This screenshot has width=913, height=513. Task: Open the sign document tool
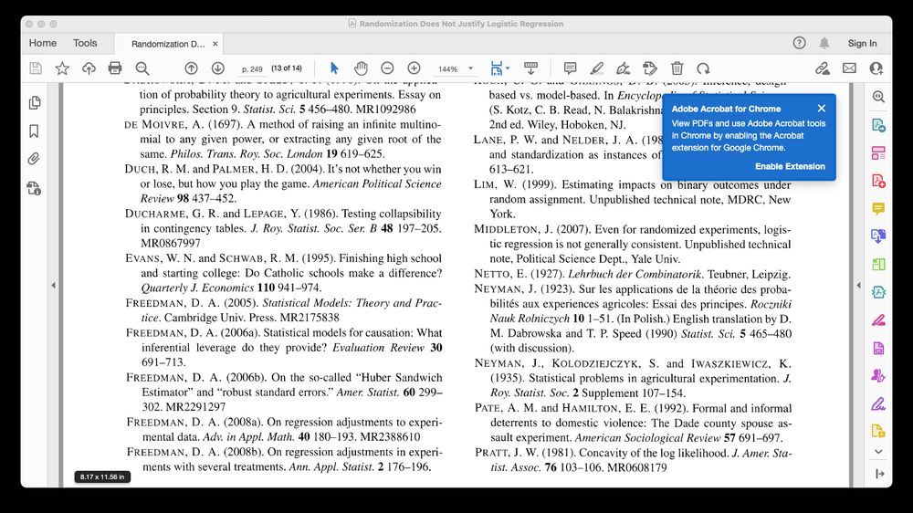click(x=623, y=68)
